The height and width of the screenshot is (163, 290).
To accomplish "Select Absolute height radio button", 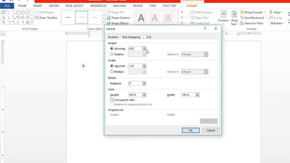I will (111, 48).
